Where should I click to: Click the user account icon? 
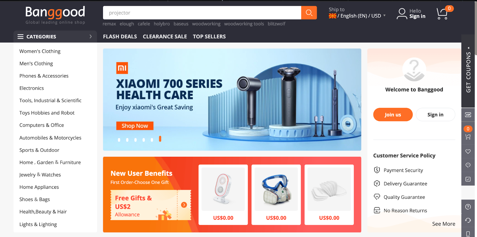[x=402, y=14]
